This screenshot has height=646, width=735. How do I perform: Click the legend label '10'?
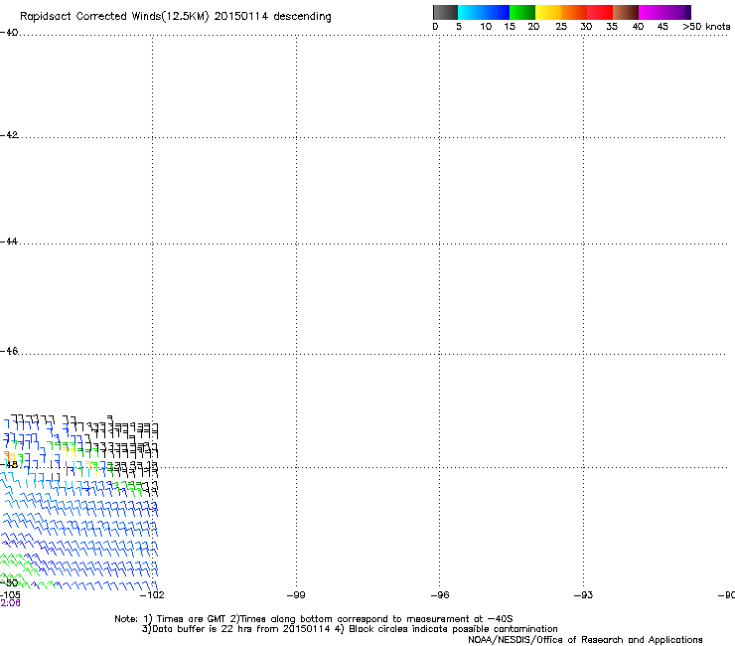pos(486,27)
